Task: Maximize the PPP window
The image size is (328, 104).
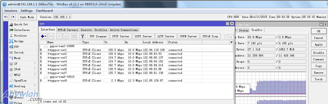Action: [x=228, y=24]
